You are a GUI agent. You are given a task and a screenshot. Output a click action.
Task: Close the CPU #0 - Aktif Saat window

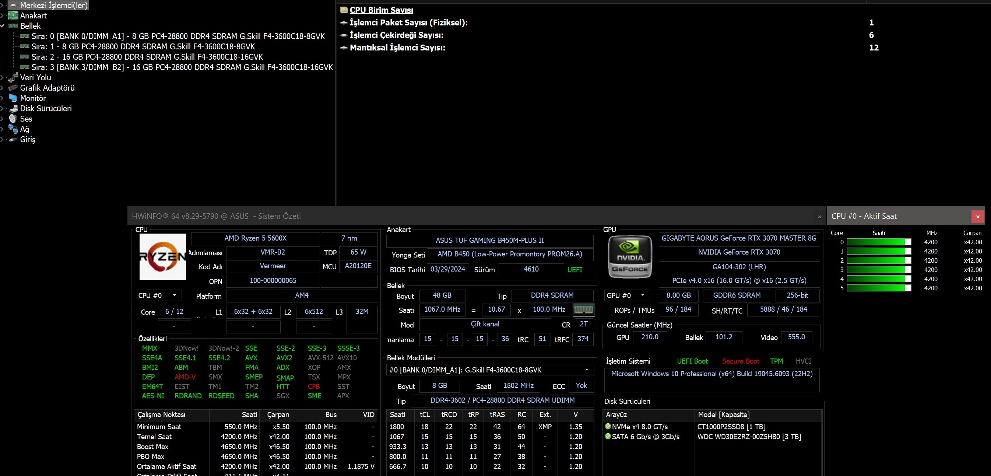click(977, 217)
